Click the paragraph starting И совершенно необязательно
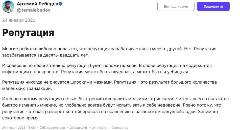 [107, 69]
